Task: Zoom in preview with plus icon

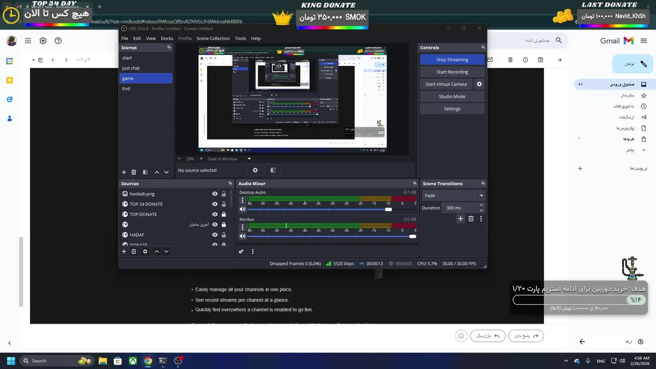Action: (201, 159)
